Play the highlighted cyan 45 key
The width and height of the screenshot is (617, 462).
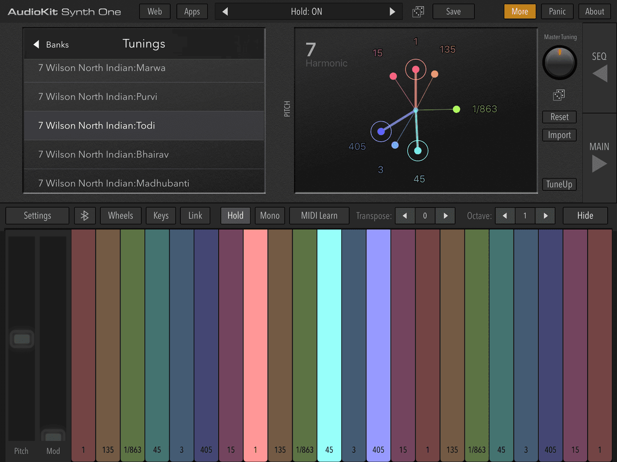click(329, 339)
